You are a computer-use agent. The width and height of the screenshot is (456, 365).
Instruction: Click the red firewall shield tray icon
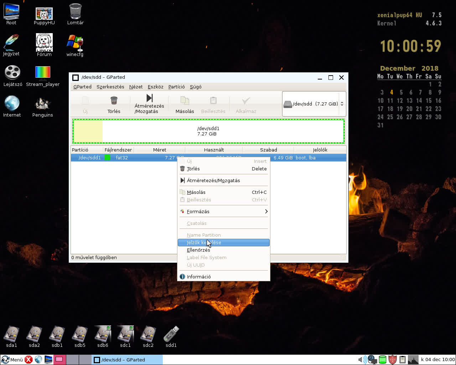tap(393, 360)
